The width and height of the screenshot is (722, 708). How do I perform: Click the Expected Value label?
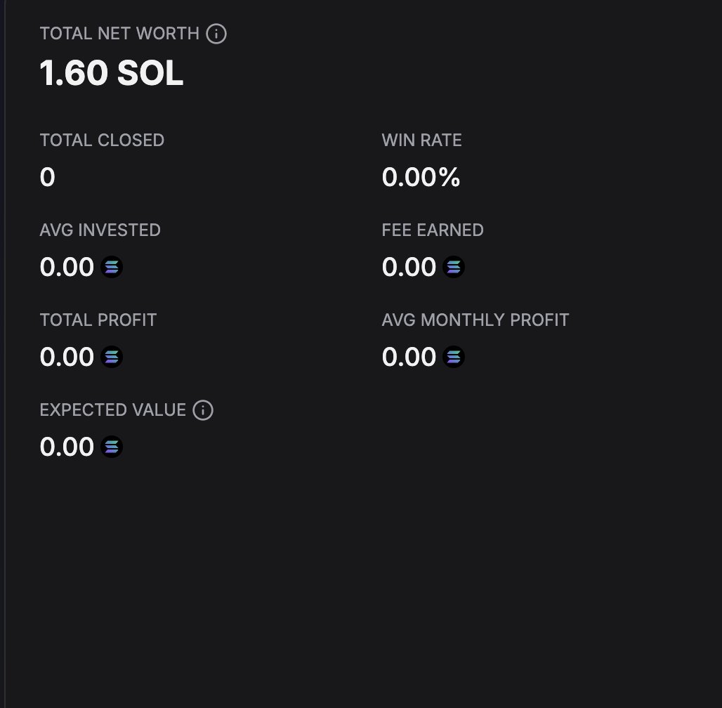click(113, 409)
